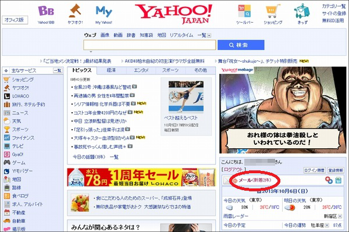Image resolution: width=349 pixels, height=232 pixels.
Task: Open the Toolbar icon in header
Action: pyautogui.click(x=244, y=11)
